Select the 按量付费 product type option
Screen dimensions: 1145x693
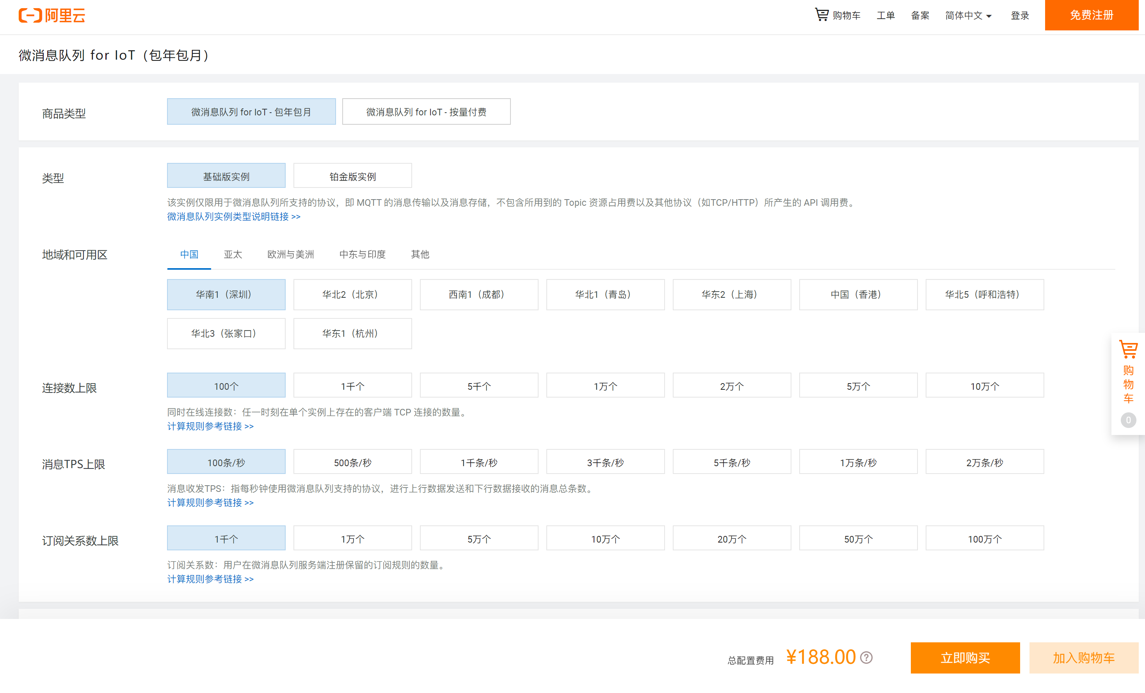coord(426,112)
